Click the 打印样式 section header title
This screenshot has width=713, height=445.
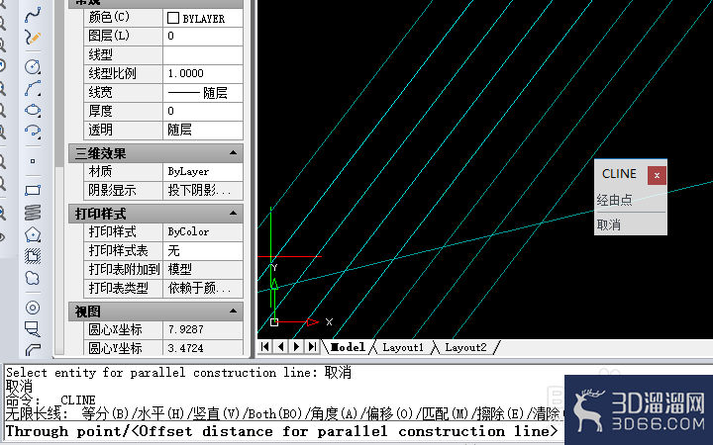pyautogui.click(x=100, y=214)
